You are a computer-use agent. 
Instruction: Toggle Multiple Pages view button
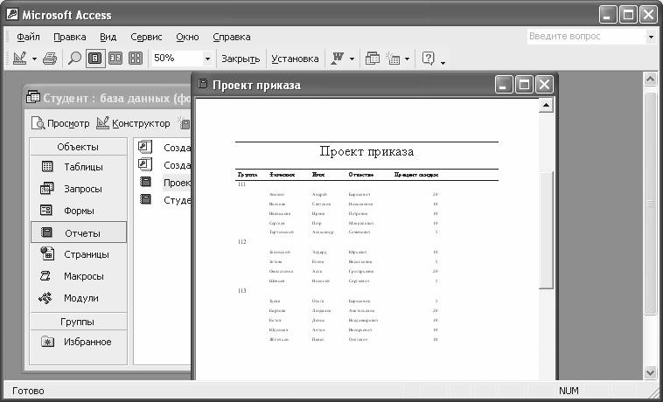pyautogui.click(x=136, y=59)
